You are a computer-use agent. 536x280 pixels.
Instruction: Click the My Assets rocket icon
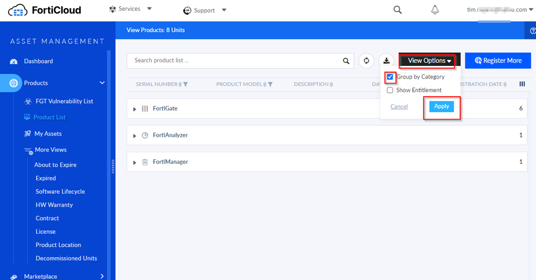(28, 133)
